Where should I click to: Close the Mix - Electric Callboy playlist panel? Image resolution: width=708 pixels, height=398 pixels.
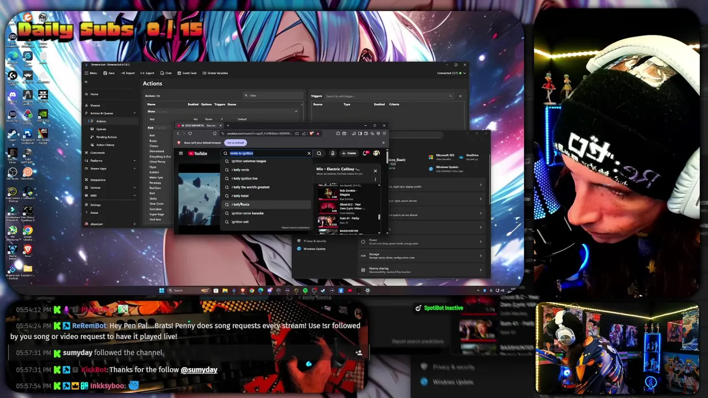pyautogui.click(x=375, y=170)
